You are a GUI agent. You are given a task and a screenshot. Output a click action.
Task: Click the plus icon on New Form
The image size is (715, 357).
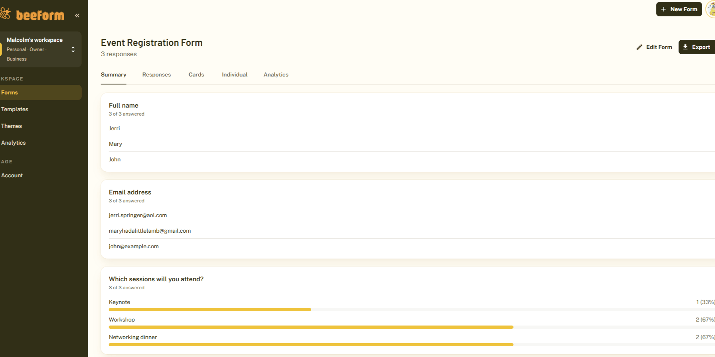tap(664, 9)
